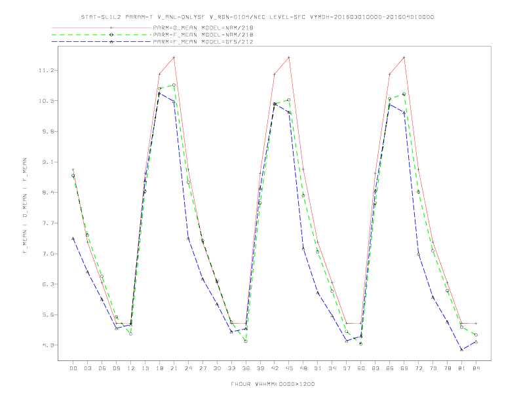Click forecast hour label 84 on x-axis
519x401 pixels.
click(476, 368)
